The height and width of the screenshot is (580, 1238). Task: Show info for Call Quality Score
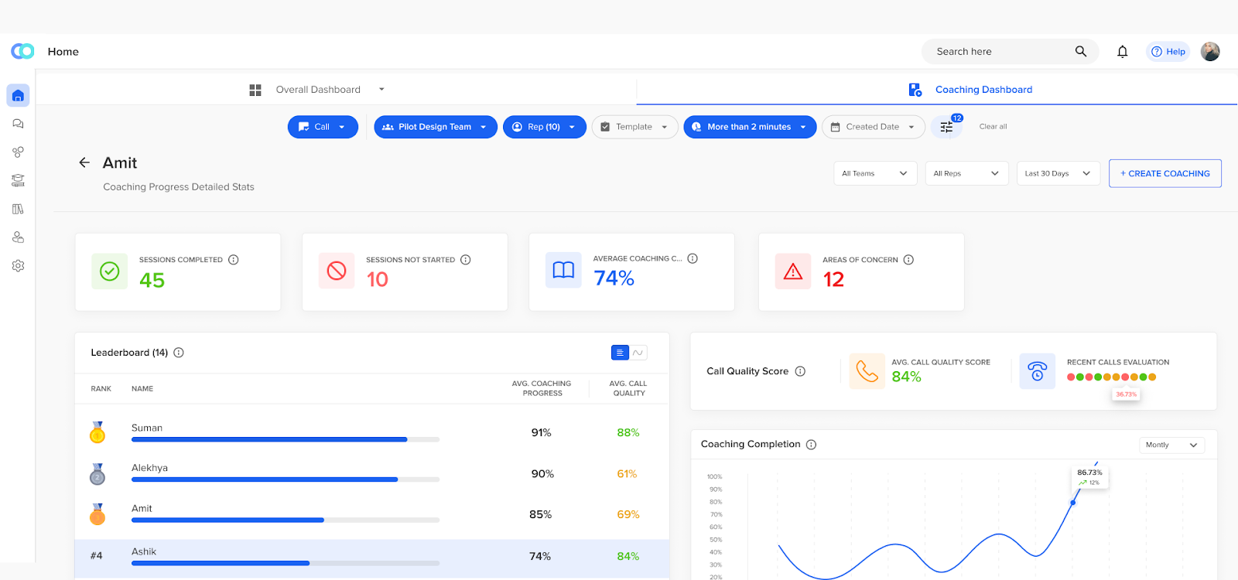point(800,371)
